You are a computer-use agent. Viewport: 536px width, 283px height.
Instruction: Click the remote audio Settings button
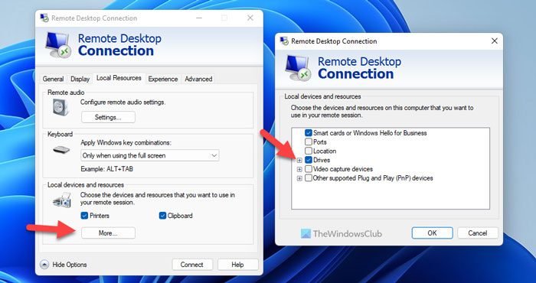tap(108, 118)
